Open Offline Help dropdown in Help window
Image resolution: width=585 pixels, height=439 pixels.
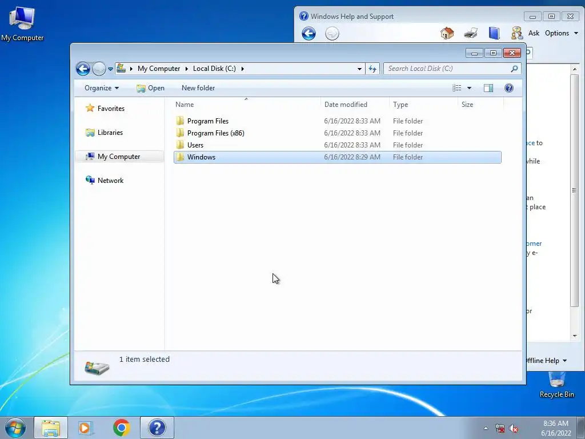click(x=547, y=361)
